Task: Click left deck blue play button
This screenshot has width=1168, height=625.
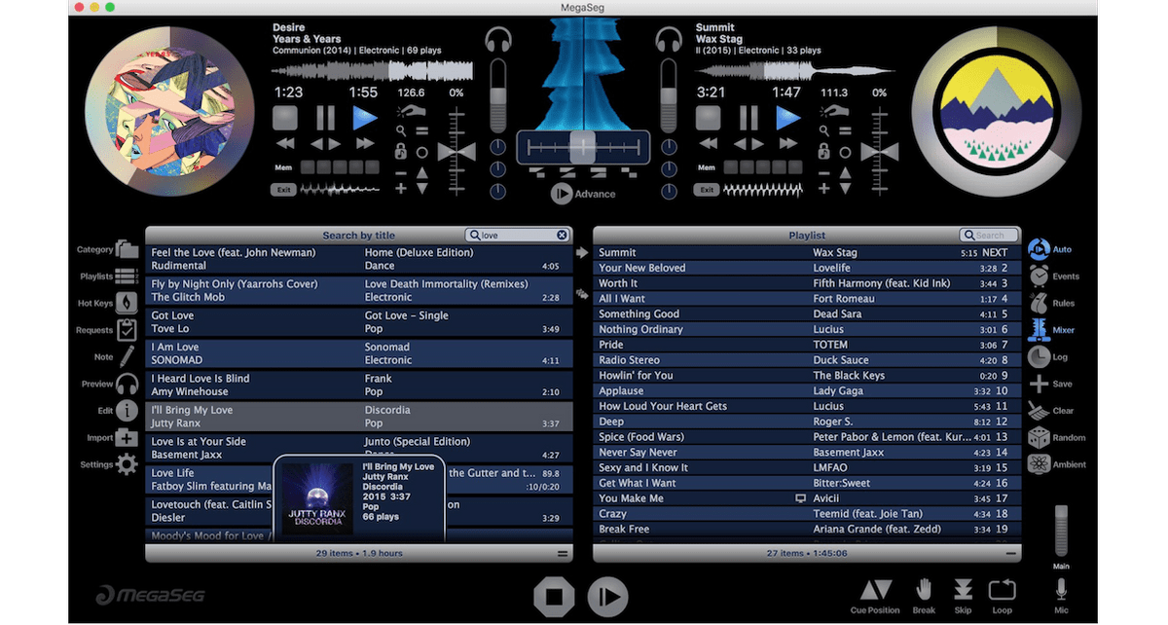Action: 365,118
